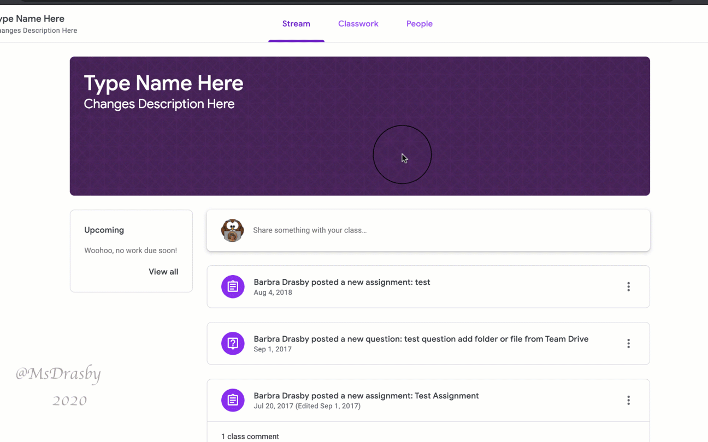Click the 'Upcoming' heading
Image resolution: width=708 pixels, height=442 pixels.
pos(104,230)
